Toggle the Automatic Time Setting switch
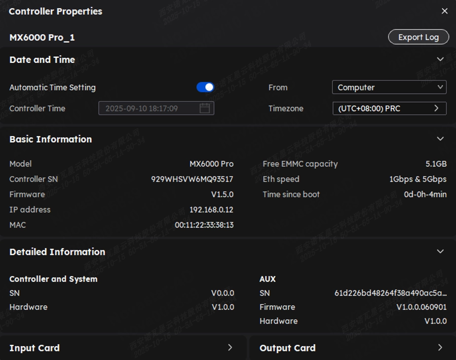Viewport: 456px width, 360px height. (205, 88)
